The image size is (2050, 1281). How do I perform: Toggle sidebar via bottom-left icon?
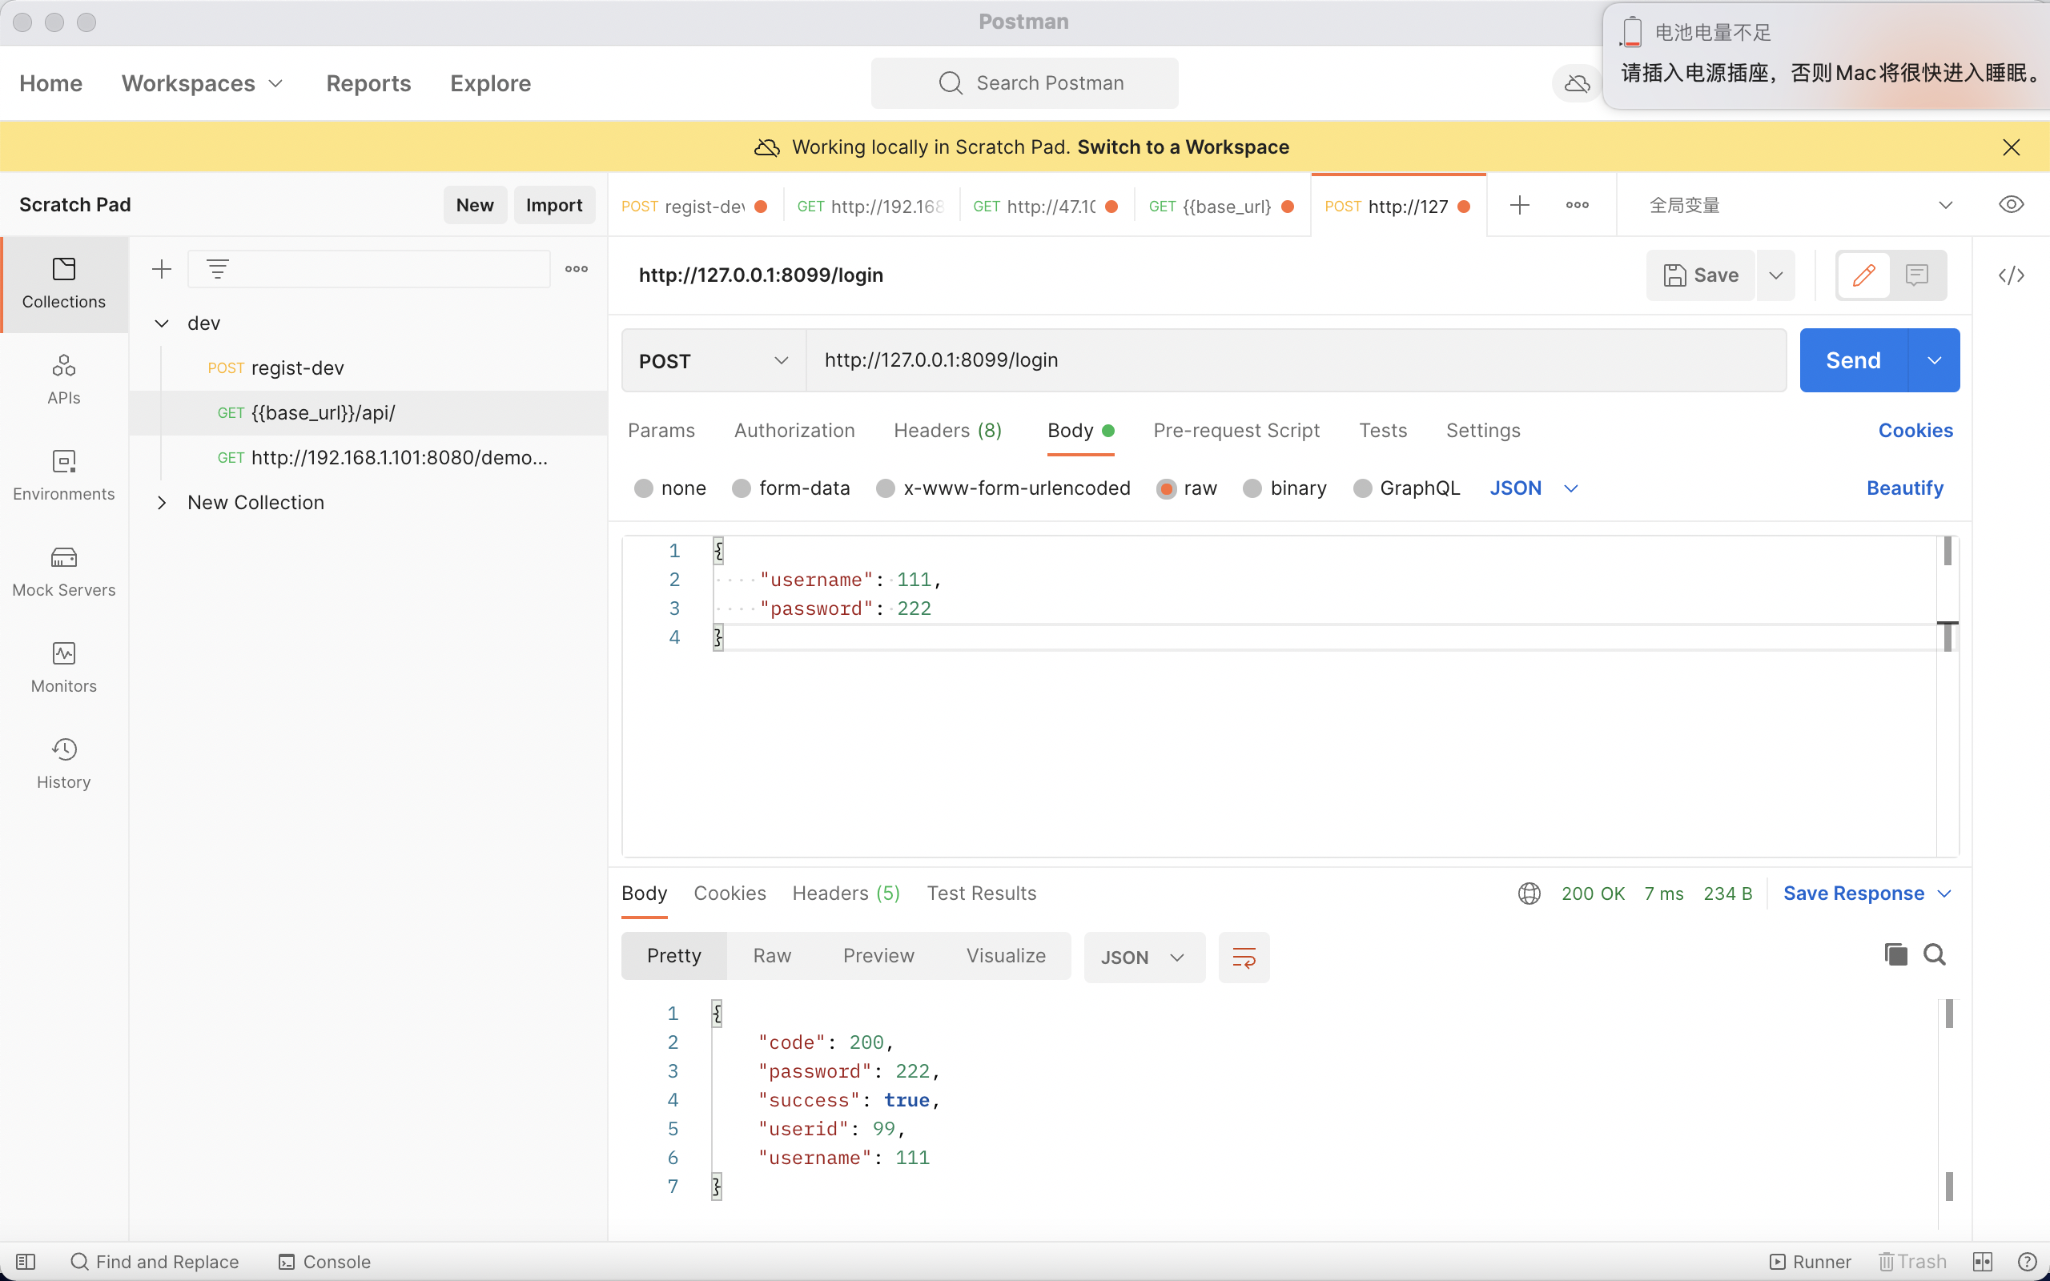(x=26, y=1262)
